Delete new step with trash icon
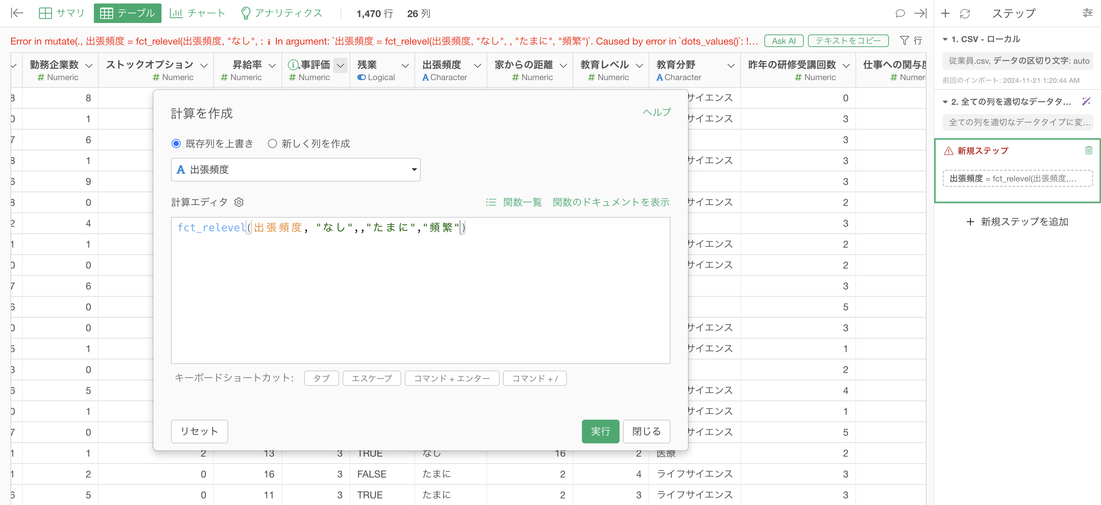This screenshot has width=1101, height=505. pos(1088,150)
